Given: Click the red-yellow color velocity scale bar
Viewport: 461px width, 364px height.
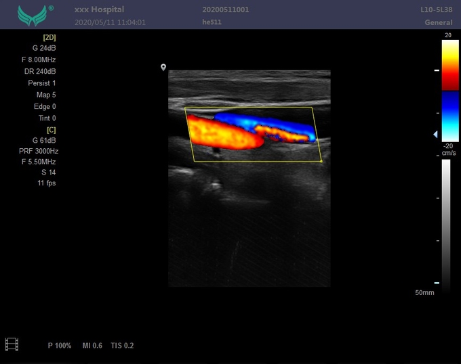Looking at the screenshot, I should pyautogui.click(x=449, y=64).
